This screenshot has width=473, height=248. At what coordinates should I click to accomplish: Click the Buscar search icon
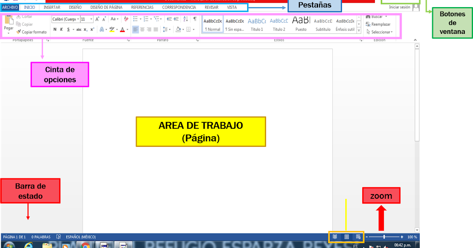pos(367,17)
